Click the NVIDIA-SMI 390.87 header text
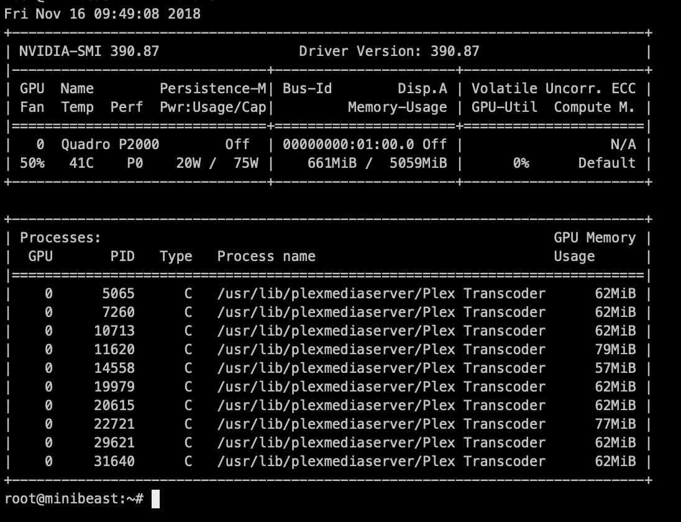This screenshot has width=681, height=522. click(x=89, y=51)
